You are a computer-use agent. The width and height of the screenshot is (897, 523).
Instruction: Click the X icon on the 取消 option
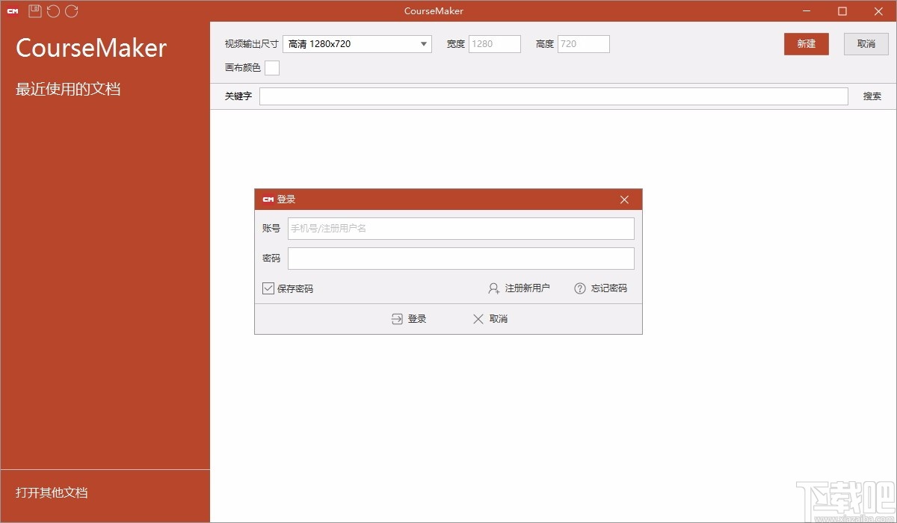(x=478, y=318)
